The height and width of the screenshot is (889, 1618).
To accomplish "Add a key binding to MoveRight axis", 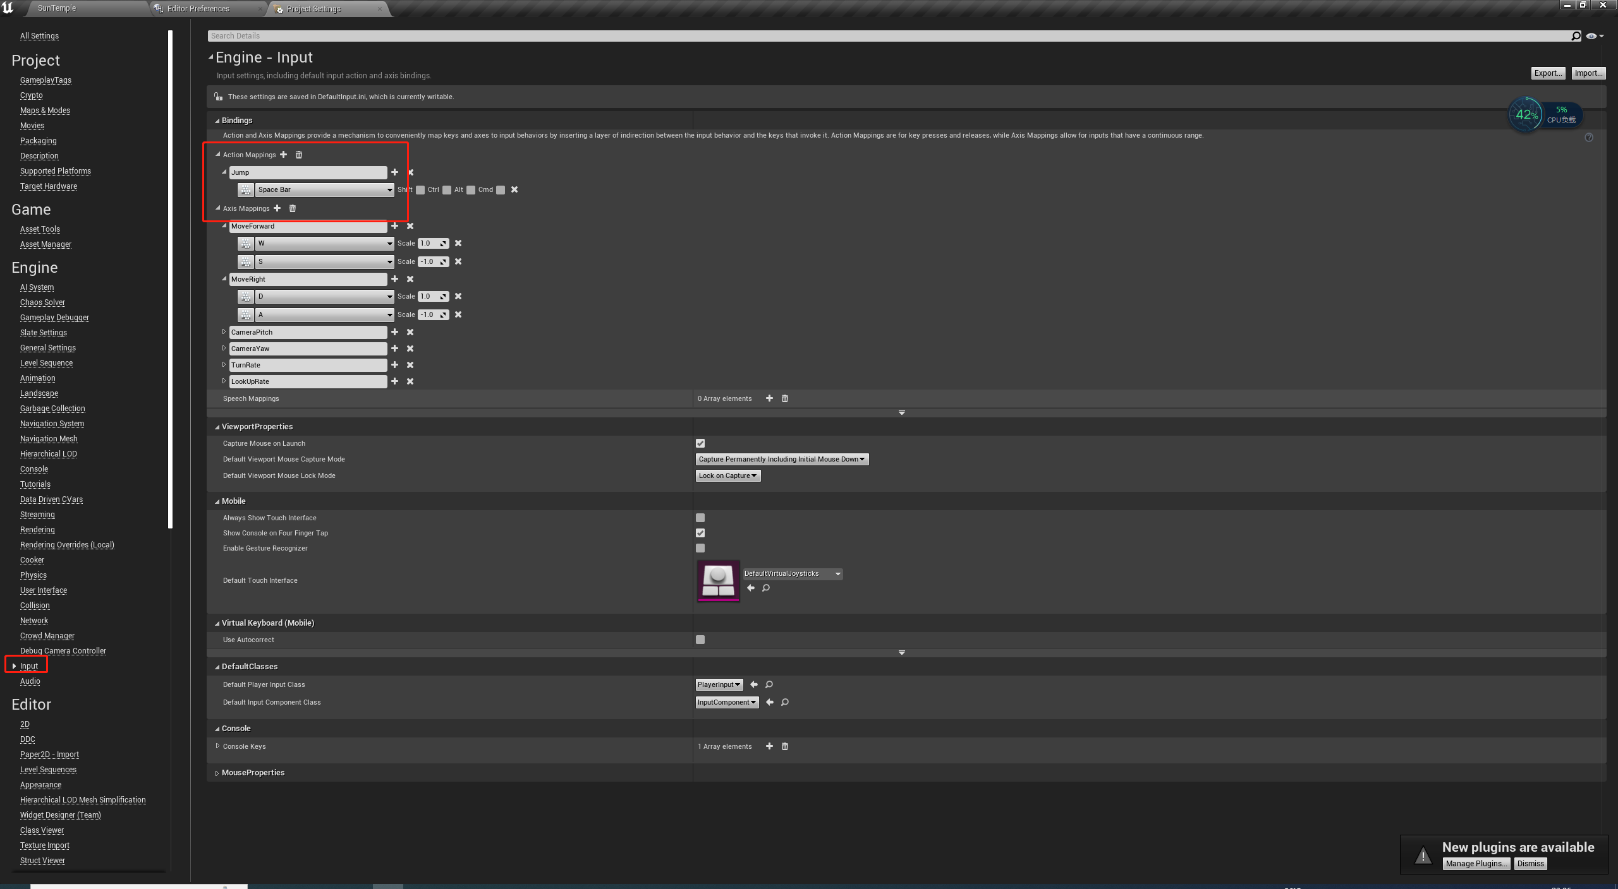I will click(395, 279).
